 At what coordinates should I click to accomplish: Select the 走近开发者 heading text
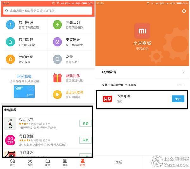coord(74,92)
